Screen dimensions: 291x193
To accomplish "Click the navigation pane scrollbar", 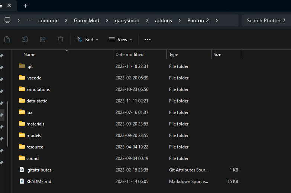I will pyautogui.click(x=8, y=124).
